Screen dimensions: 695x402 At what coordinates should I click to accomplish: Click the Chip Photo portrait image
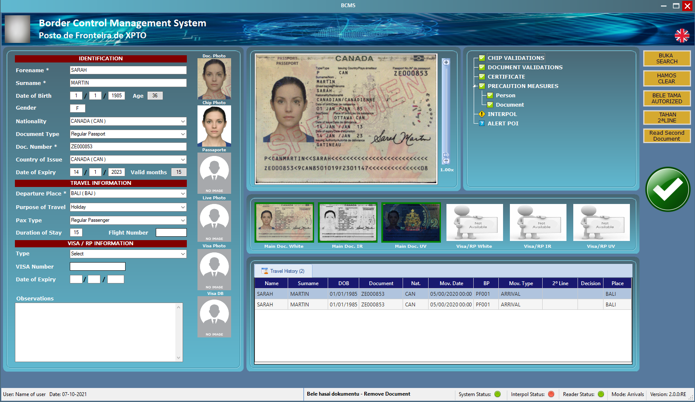[x=214, y=126]
